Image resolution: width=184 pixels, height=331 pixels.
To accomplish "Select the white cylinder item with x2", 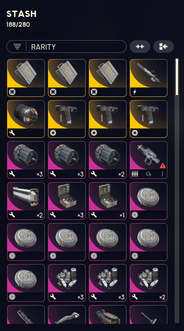I will [26, 201].
